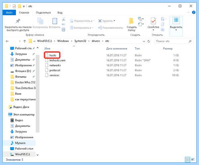Click drivers in the address breadcrumb

click(96, 41)
